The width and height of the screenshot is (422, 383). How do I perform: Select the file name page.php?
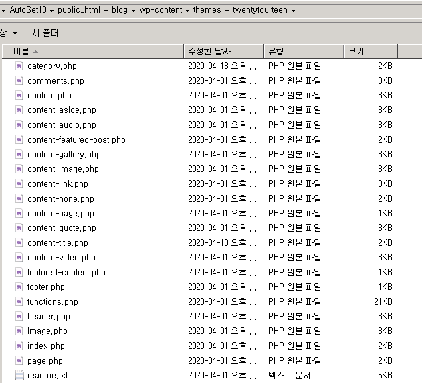45,361
